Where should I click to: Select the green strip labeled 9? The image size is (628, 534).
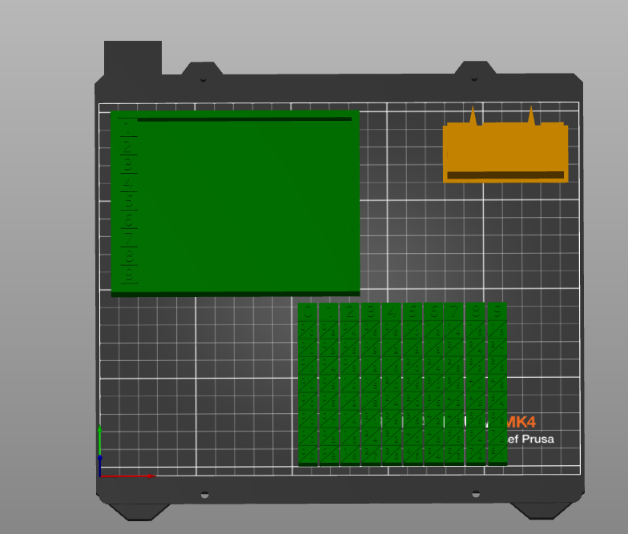coord(497,383)
